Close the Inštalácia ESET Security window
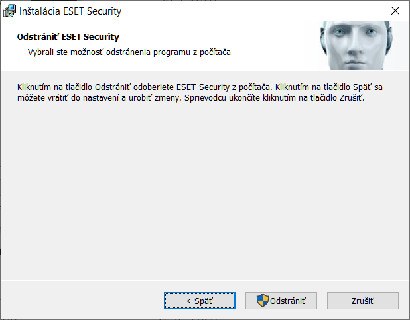The image size is (410, 320). 395,11
